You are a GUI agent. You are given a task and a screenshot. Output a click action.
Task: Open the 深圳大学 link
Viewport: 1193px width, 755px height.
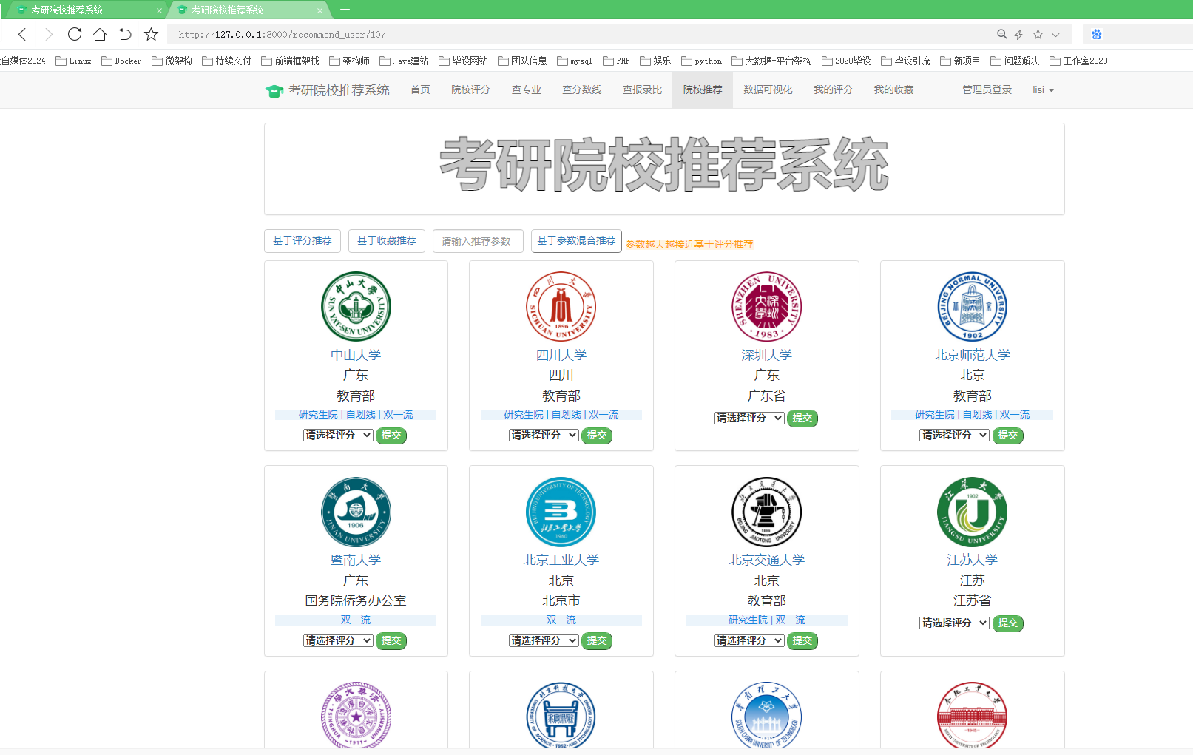click(x=767, y=355)
